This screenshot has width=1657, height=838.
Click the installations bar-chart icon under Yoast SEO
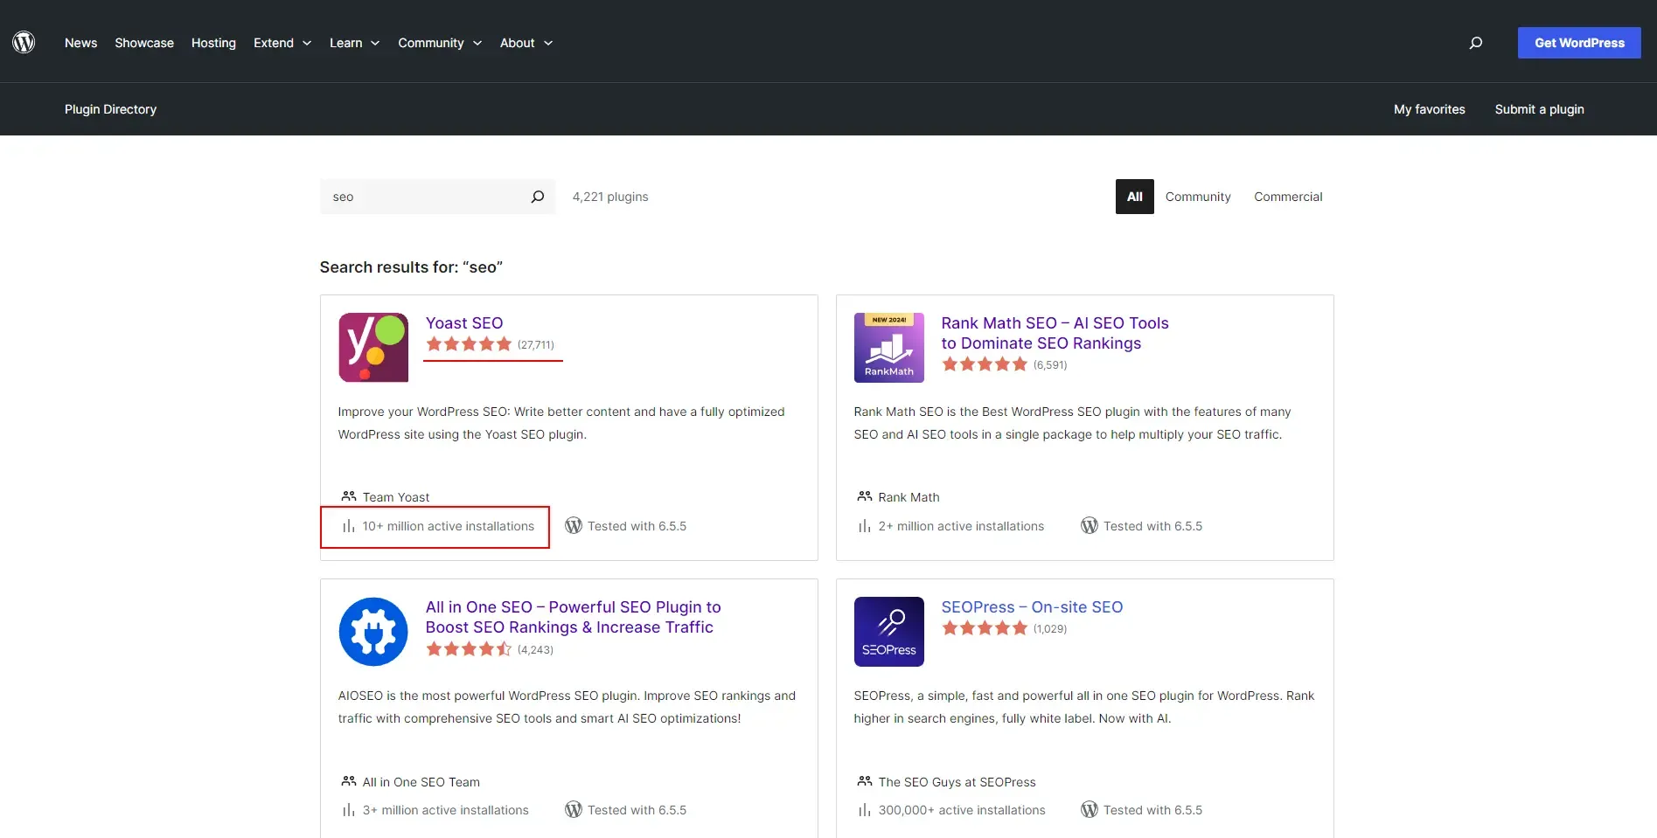coord(346,525)
